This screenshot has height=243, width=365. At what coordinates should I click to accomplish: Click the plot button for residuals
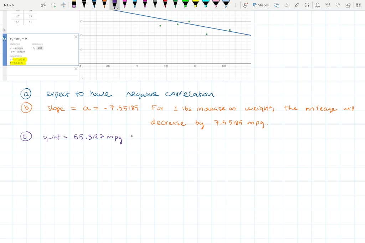(x=40, y=48)
